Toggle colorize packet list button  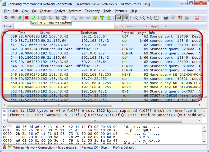tap(119, 18)
